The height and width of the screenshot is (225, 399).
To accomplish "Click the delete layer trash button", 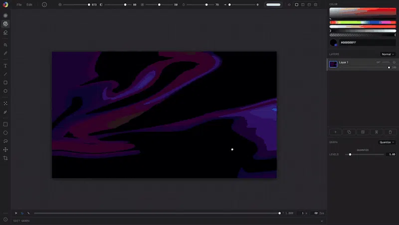I will coord(390,132).
